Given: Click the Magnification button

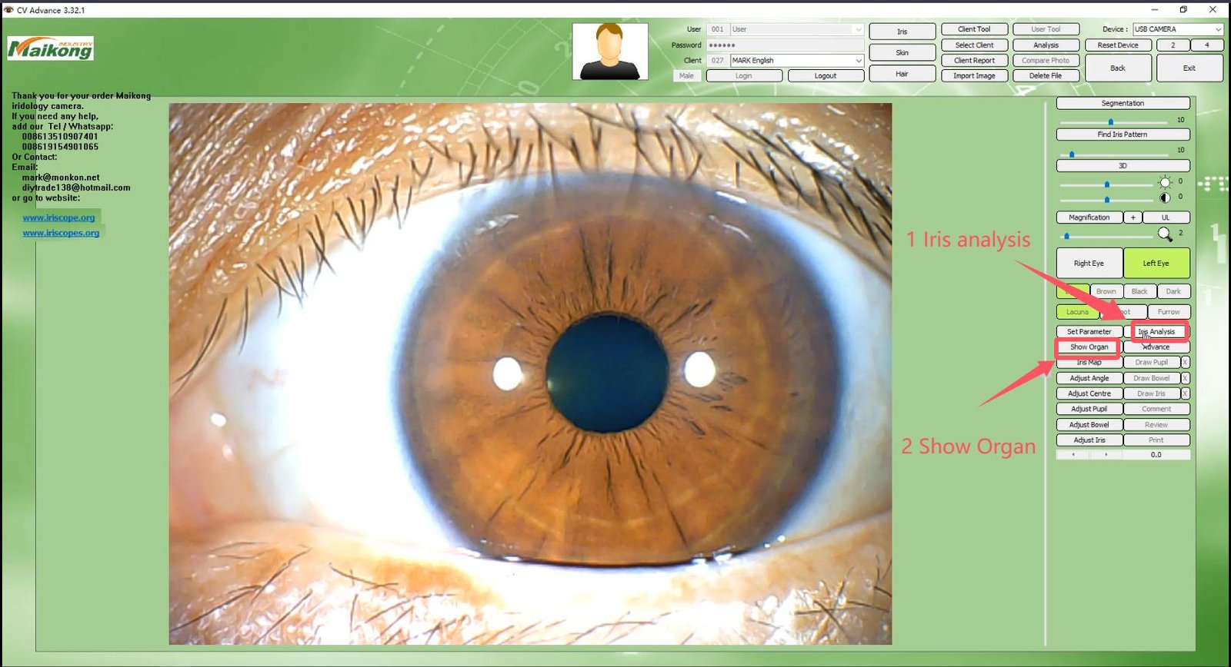Looking at the screenshot, I should click(1089, 217).
